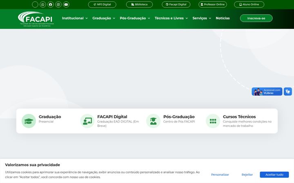
Task: Open the Professor Online button
Action: (213, 4)
